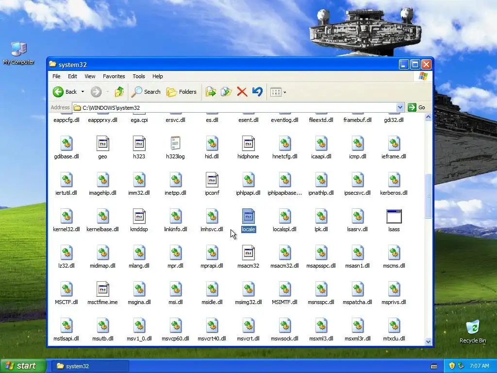The height and width of the screenshot is (373, 497).
Task: Select the msi.dll file
Action: coord(175,294)
